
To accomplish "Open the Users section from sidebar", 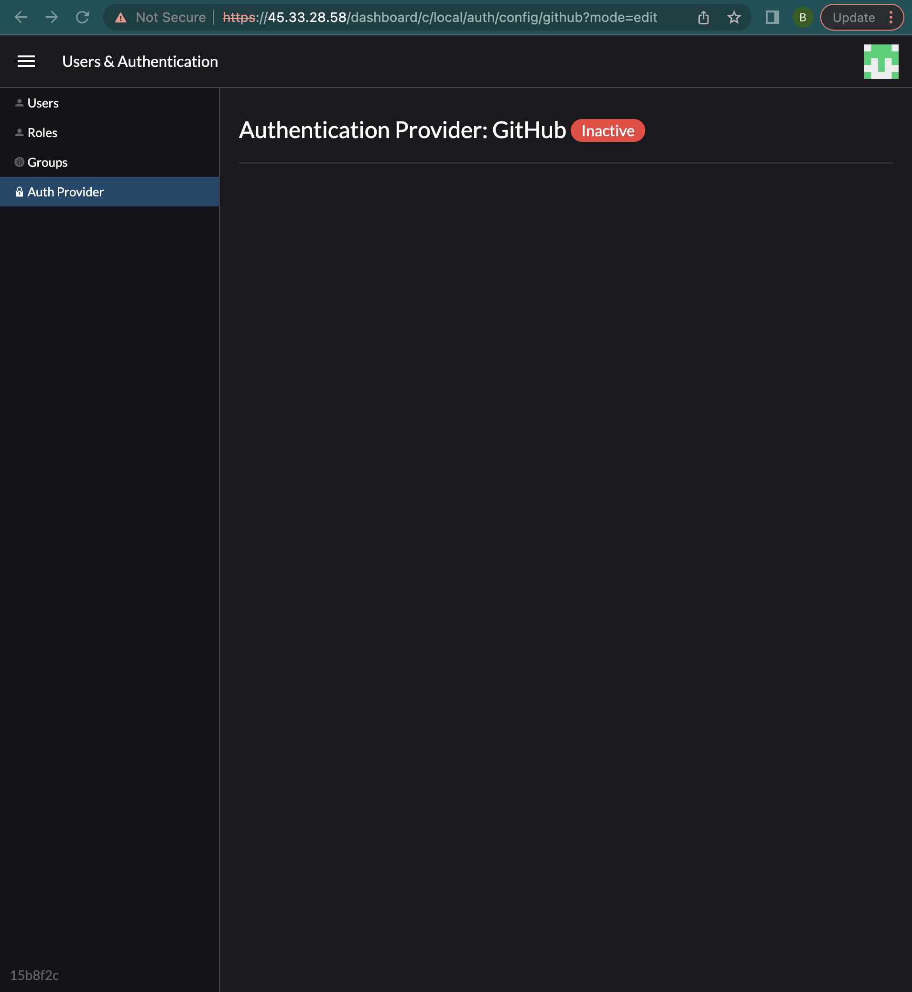I will coord(43,103).
